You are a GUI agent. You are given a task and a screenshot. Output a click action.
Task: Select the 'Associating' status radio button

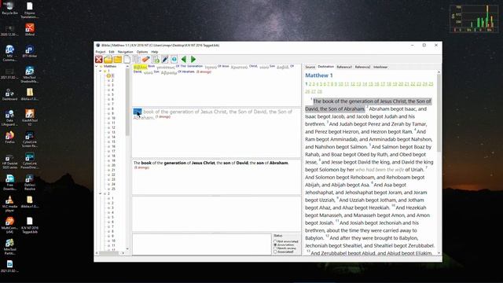[x=275, y=244]
